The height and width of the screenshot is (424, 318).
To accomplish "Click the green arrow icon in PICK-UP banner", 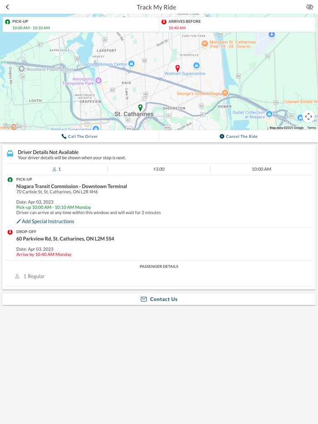I will pos(8,22).
